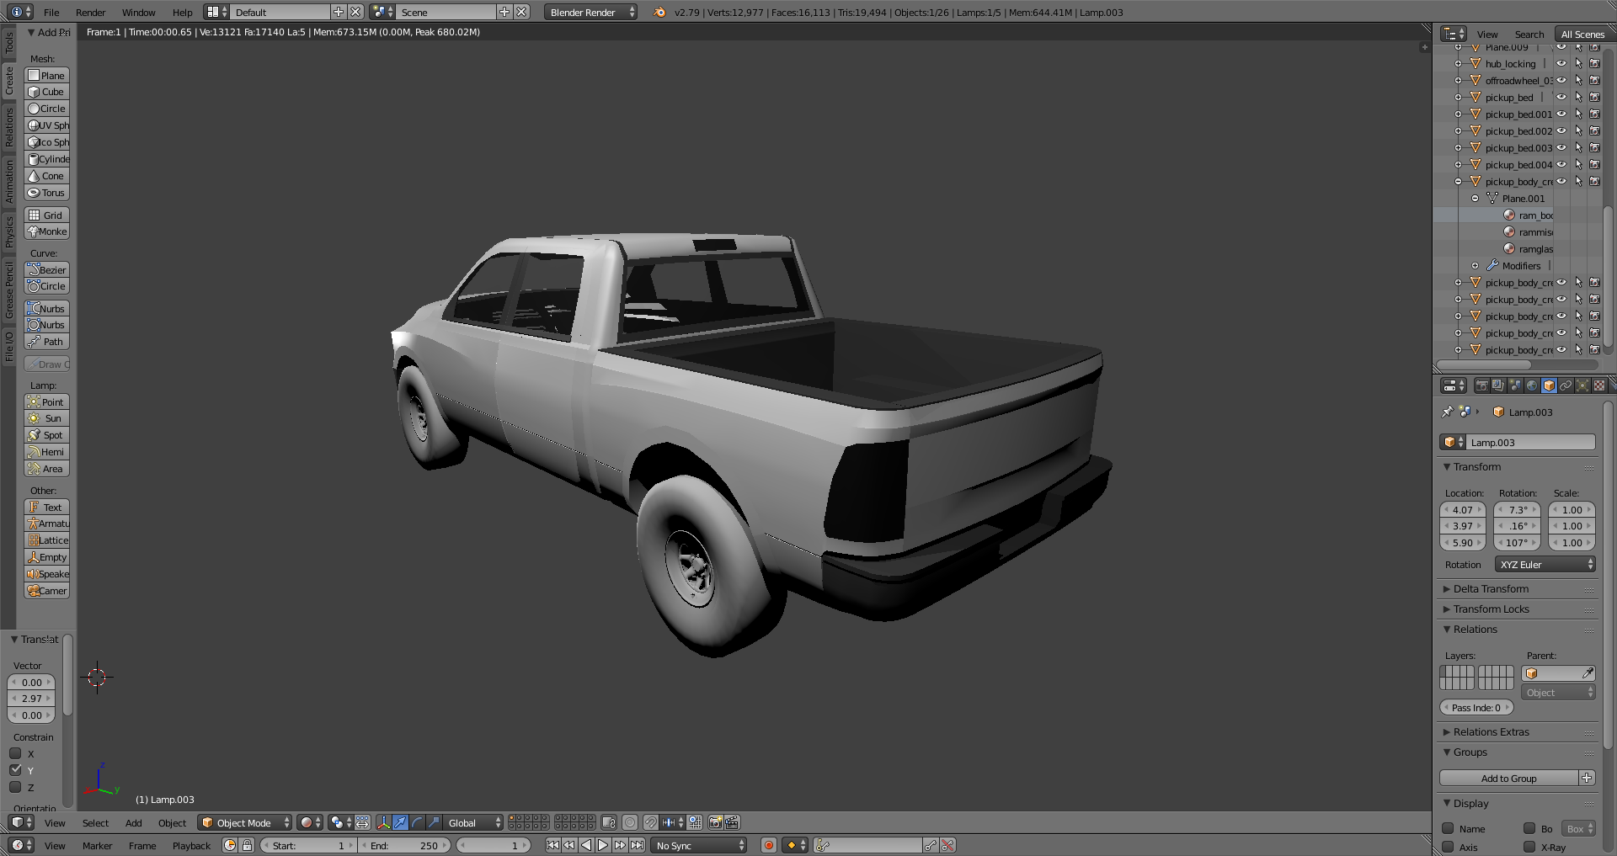Add an Armature object
The width and height of the screenshot is (1617, 856).
click(x=46, y=524)
